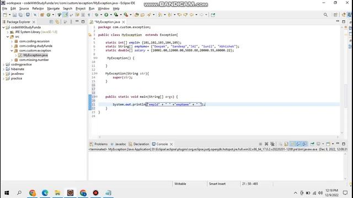Open the Window menu

pos(104,9)
